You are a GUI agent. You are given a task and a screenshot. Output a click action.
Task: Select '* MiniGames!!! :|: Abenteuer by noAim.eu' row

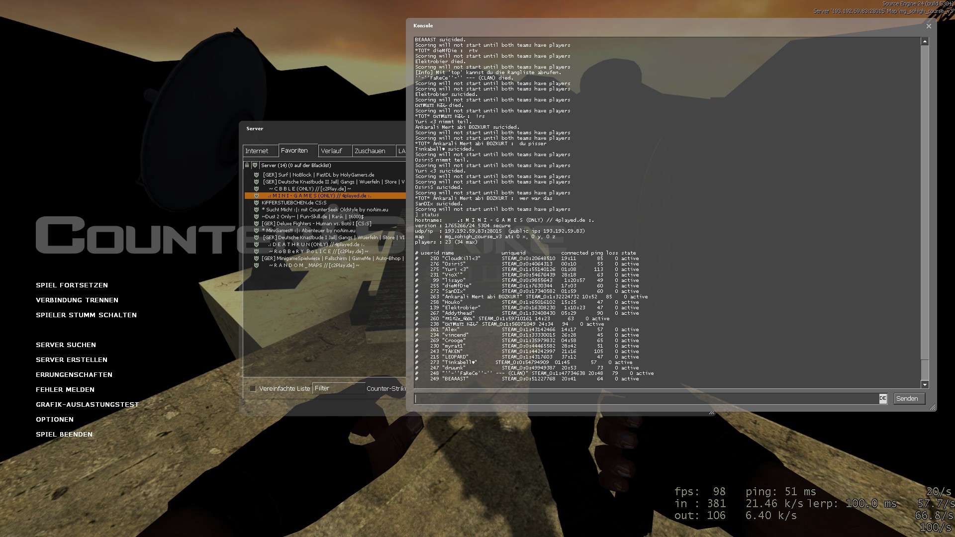pos(325,231)
